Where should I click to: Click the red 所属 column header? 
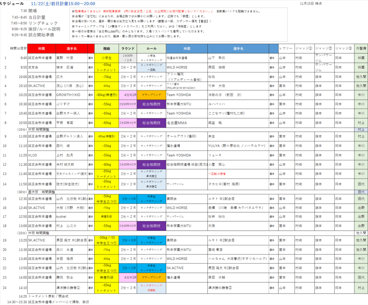[41, 48]
